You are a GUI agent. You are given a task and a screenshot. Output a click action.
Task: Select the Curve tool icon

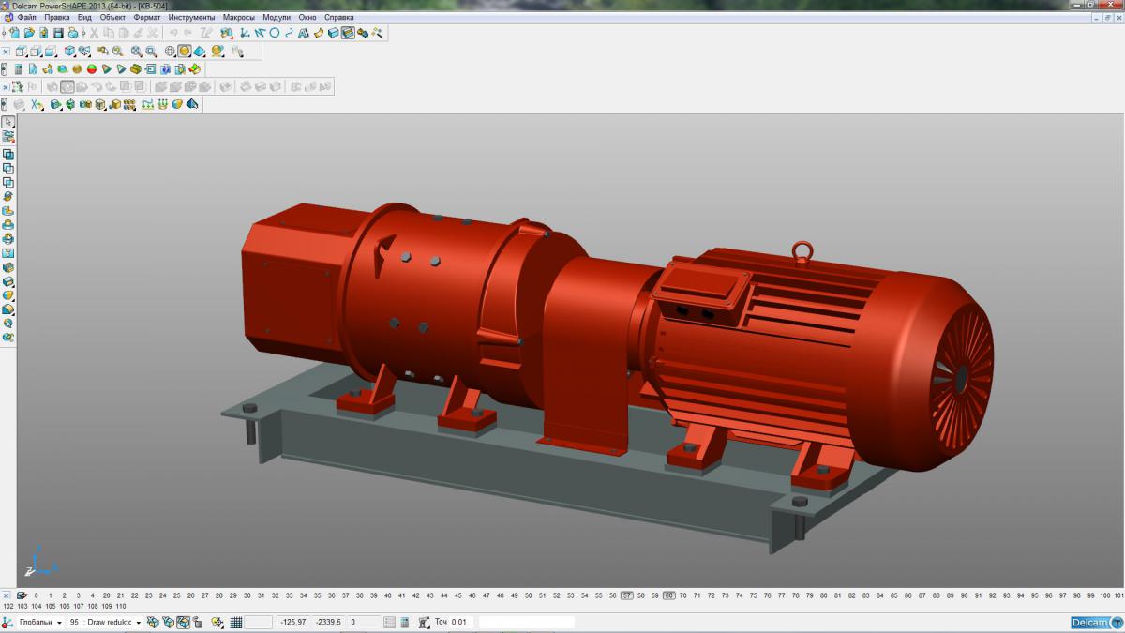289,33
